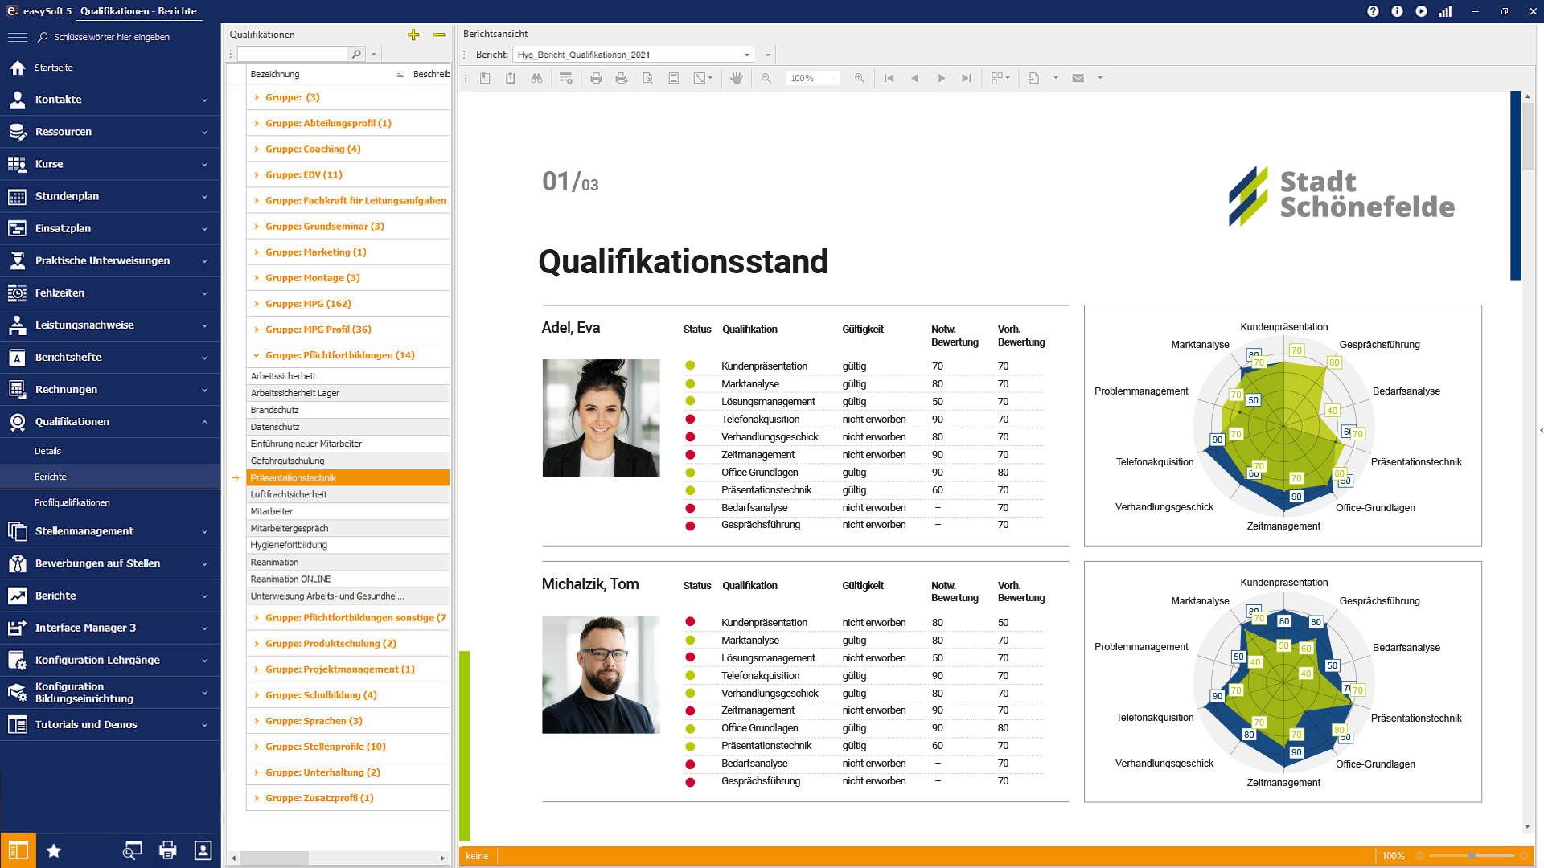This screenshot has height=868, width=1544.
Task: Expand Gruppe: Sprachen (3)
Action: click(256, 720)
